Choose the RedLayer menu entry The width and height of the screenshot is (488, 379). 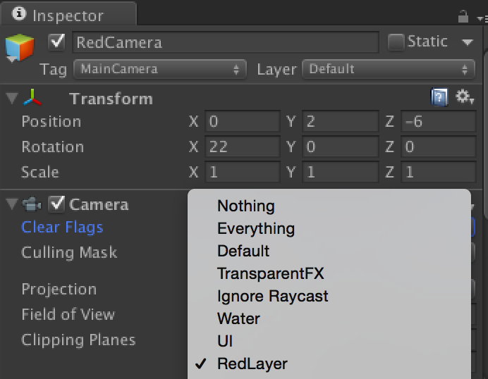pyautogui.click(x=252, y=364)
